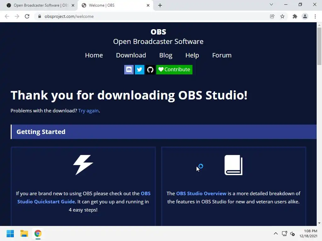Open the Windows Start menu

[x=10, y=233]
